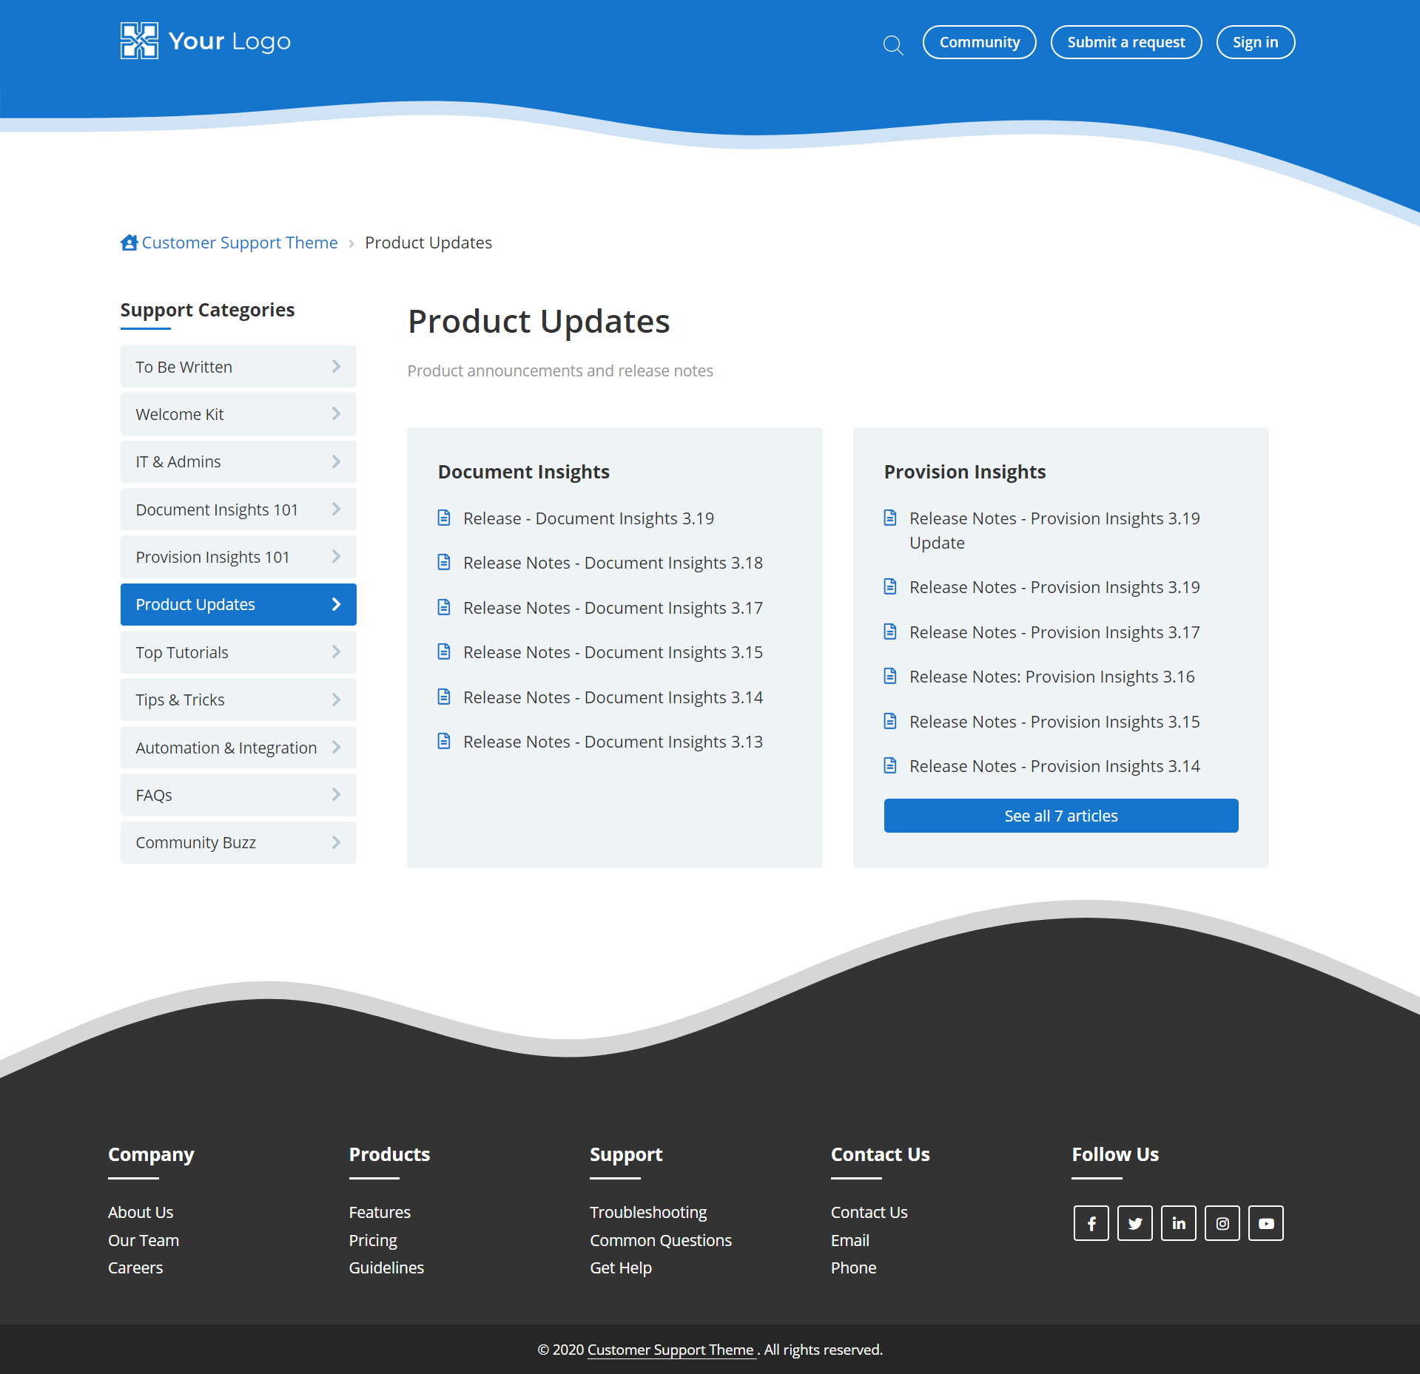Screen dimensions: 1420x1374
Task: Expand the FAQs category chevron
Action: (336, 795)
